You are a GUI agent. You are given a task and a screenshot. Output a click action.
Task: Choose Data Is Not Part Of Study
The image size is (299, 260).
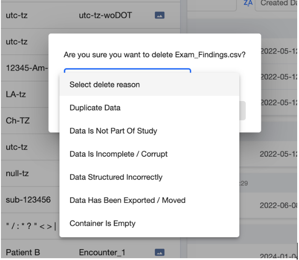[x=149, y=131]
